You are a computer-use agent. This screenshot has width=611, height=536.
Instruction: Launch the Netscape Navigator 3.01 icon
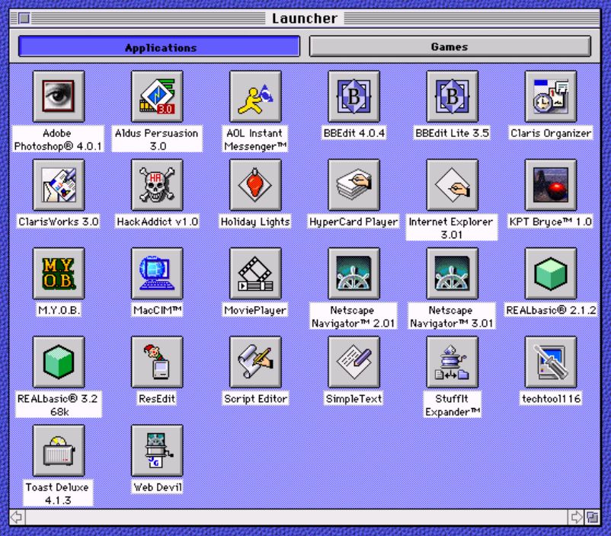pos(452,273)
